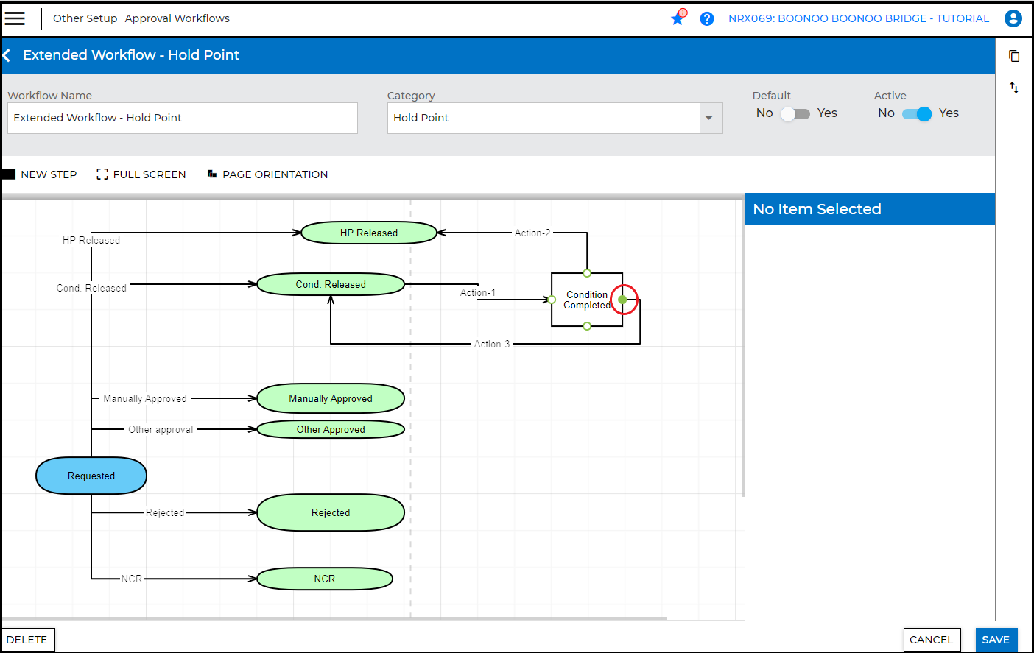Click the Approval Workflows breadcrumb
Image resolution: width=1034 pixels, height=653 pixels.
[x=177, y=18]
